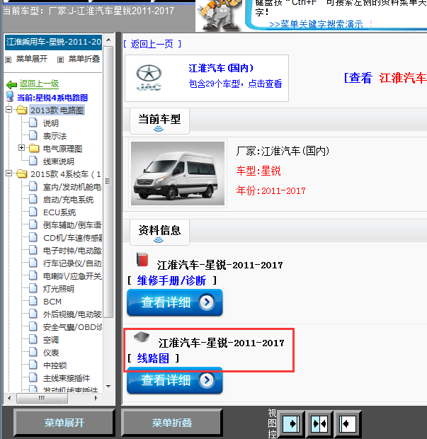Click the sidebar header 菜单展开 text
Image resolution: width=427 pixels, height=439 pixels.
coord(32,59)
